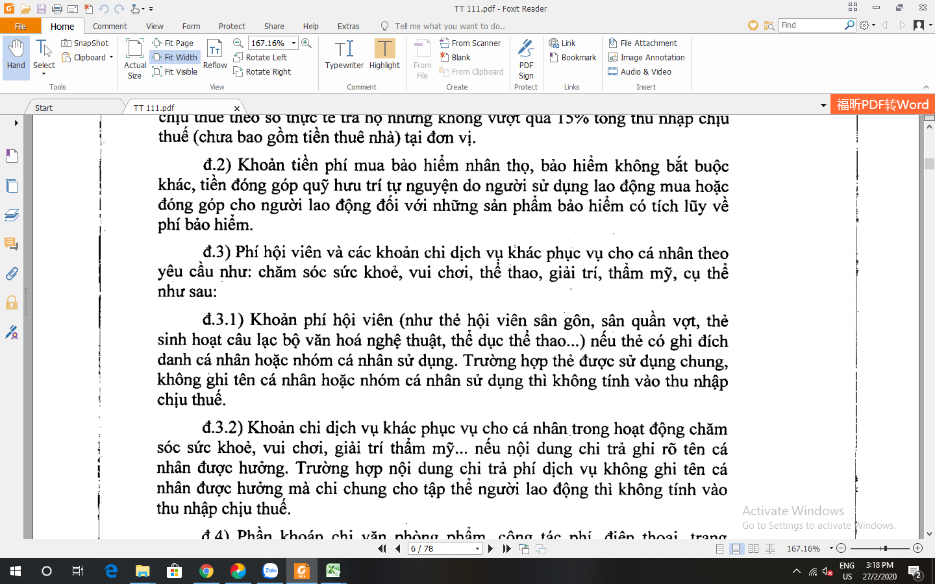Viewport: 935px width, 584px height.
Task: Open the comments panel in sidebar
Action: click(12, 245)
